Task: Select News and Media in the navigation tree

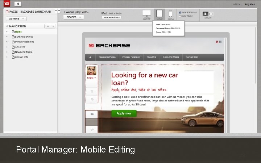Action: click(24, 52)
